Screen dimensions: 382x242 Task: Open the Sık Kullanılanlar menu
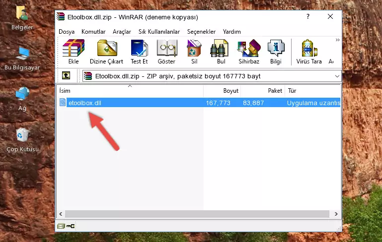[x=159, y=32]
